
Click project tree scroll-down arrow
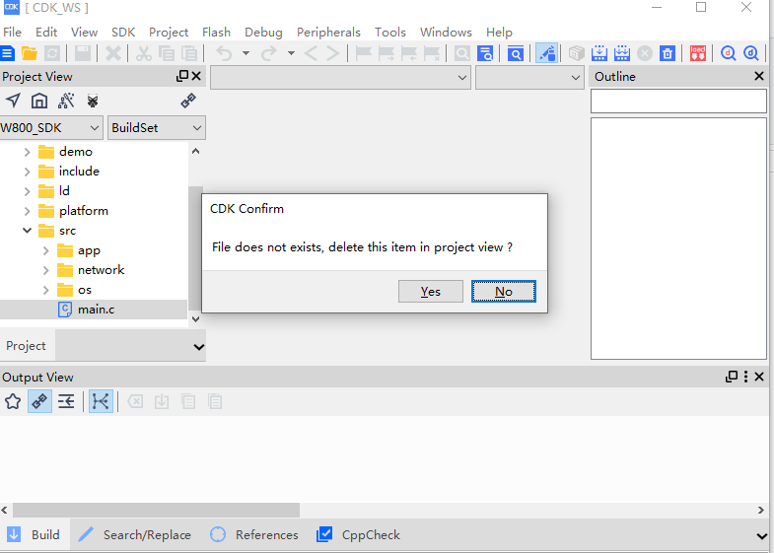coord(195,319)
